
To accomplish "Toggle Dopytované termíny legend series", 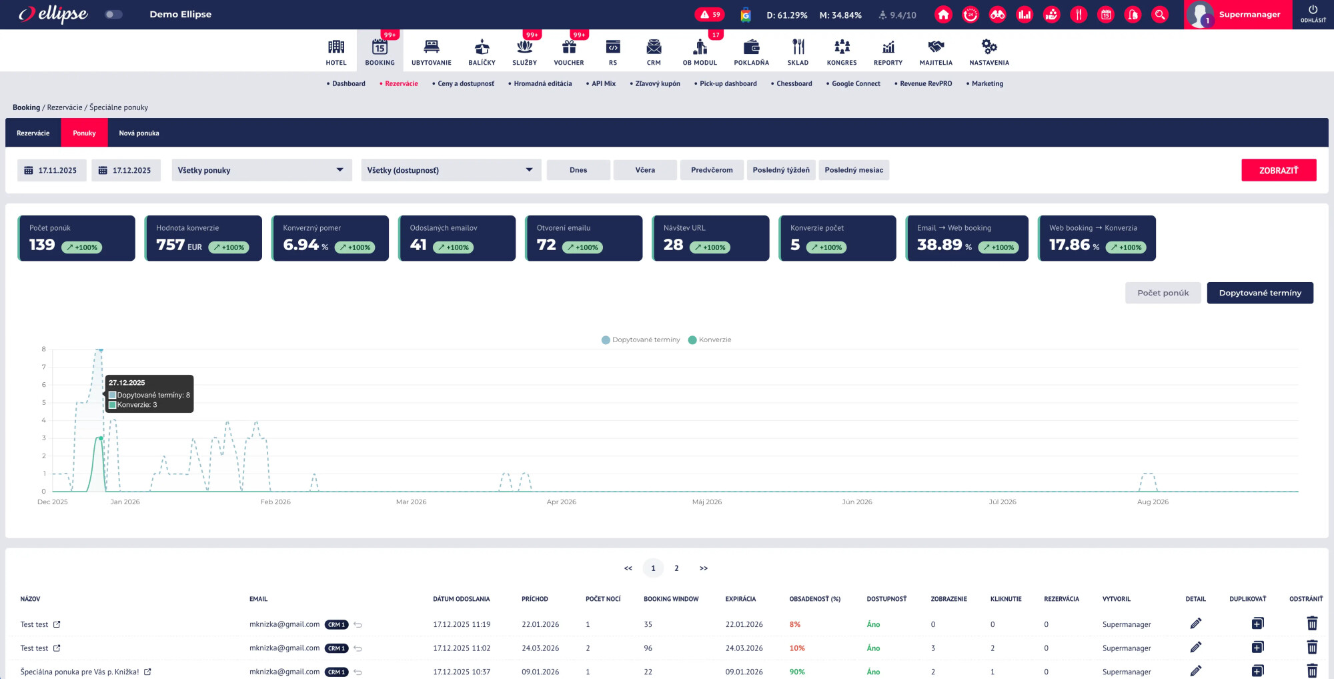I will click(640, 339).
